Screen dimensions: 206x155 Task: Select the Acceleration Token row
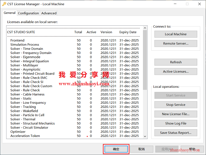pos(75,136)
